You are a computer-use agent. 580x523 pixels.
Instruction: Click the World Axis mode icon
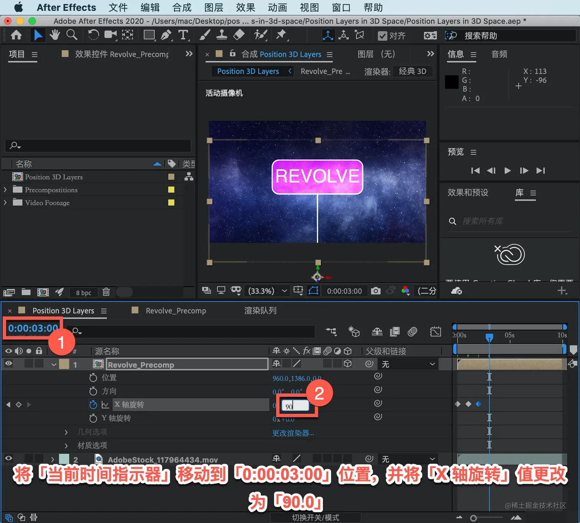click(344, 35)
